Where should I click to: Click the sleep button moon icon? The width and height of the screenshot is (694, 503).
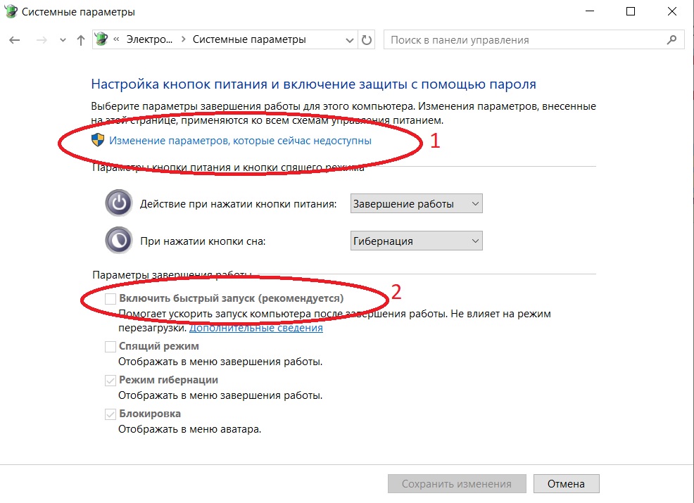pos(118,241)
